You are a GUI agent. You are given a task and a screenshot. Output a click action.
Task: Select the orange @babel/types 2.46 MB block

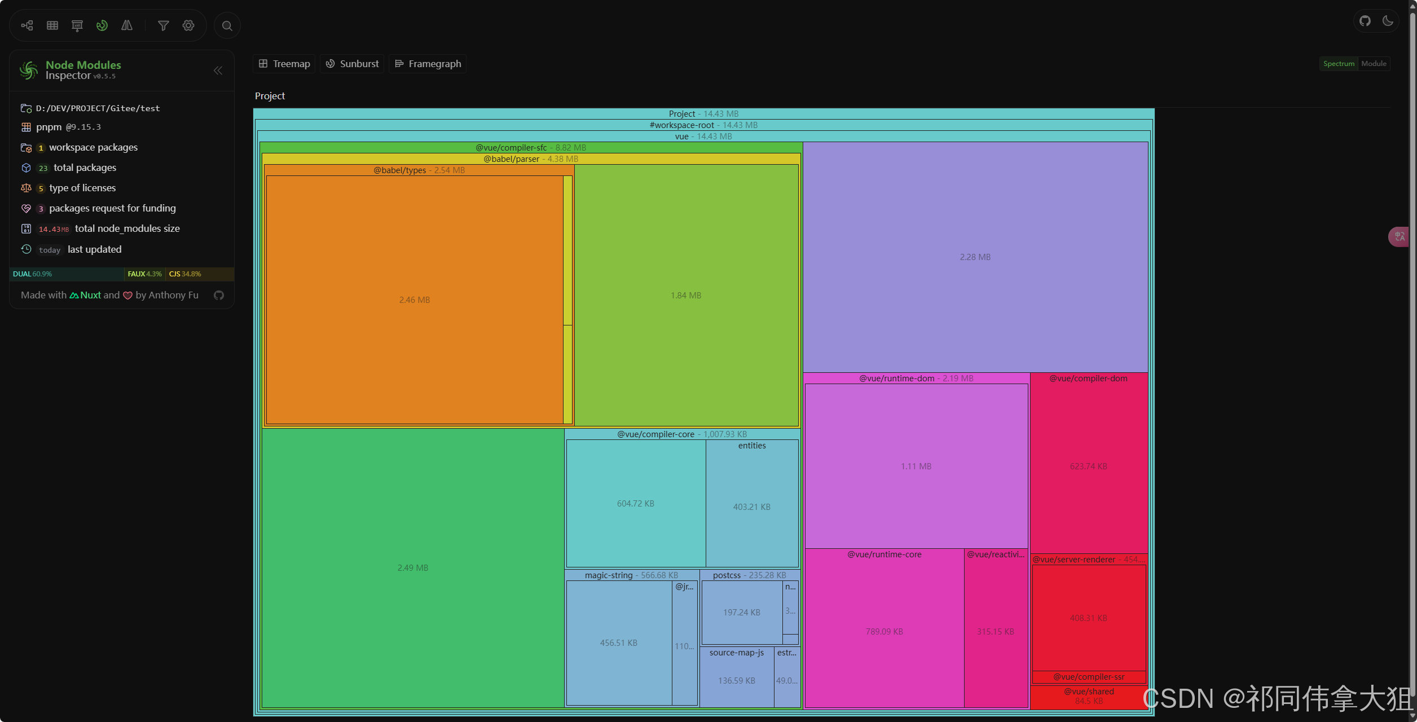(x=414, y=300)
